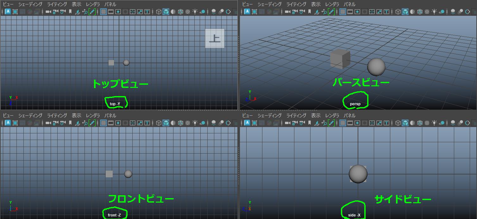The height and width of the screenshot is (219, 477).
Task: Click Select Camera icon in side view panel
Action: (287, 123)
